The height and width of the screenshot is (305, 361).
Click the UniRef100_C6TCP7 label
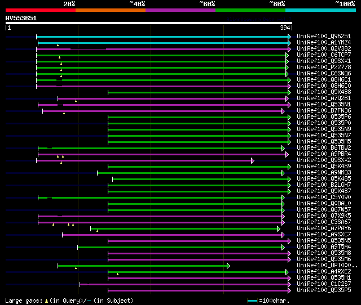pos(324,55)
